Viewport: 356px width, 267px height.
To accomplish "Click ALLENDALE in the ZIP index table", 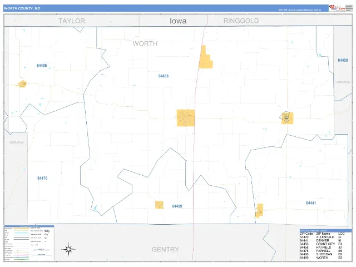I will coord(325,237).
